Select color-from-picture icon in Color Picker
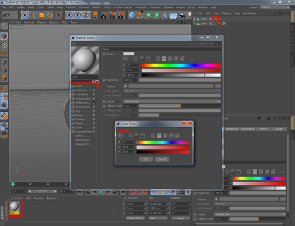This screenshot has height=226, width=295. click(143, 135)
